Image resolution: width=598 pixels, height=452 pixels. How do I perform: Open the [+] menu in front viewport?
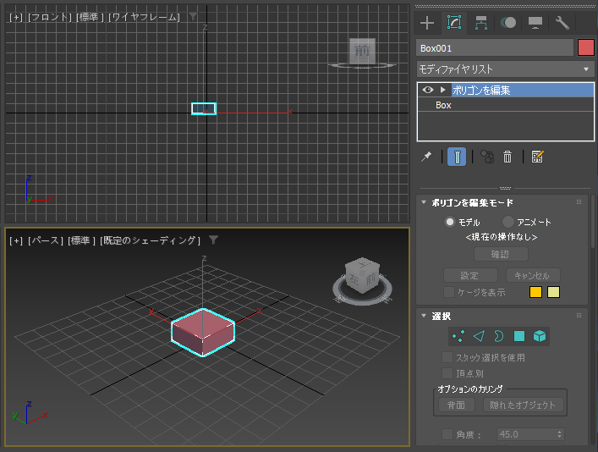tap(16, 17)
